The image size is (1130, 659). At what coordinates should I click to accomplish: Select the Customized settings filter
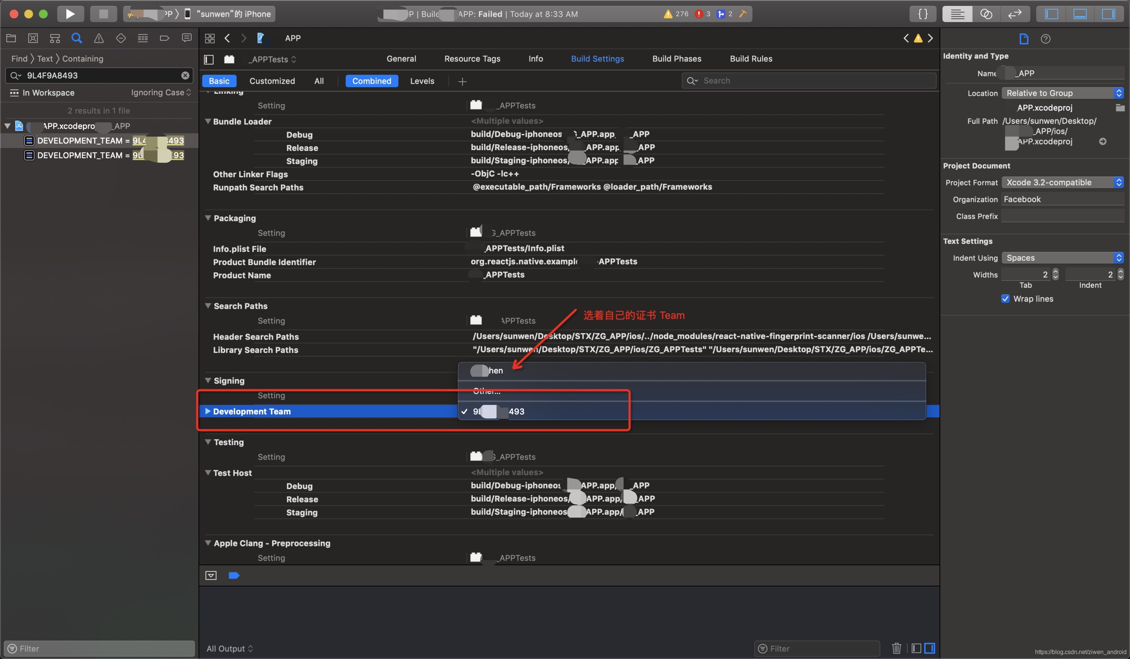click(272, 81)
